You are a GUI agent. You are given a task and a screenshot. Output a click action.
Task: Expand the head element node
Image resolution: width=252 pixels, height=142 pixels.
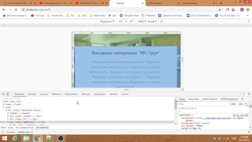(x=4, y=104)
